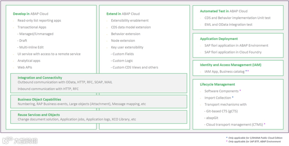The width and height of the screenshot is (289, 146).
Task: Select 'CDS and Behavior implementation Unit test'
Action: coord(238,18)
